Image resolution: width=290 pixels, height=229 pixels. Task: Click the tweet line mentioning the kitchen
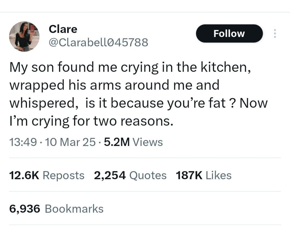[x=130, y=67]
